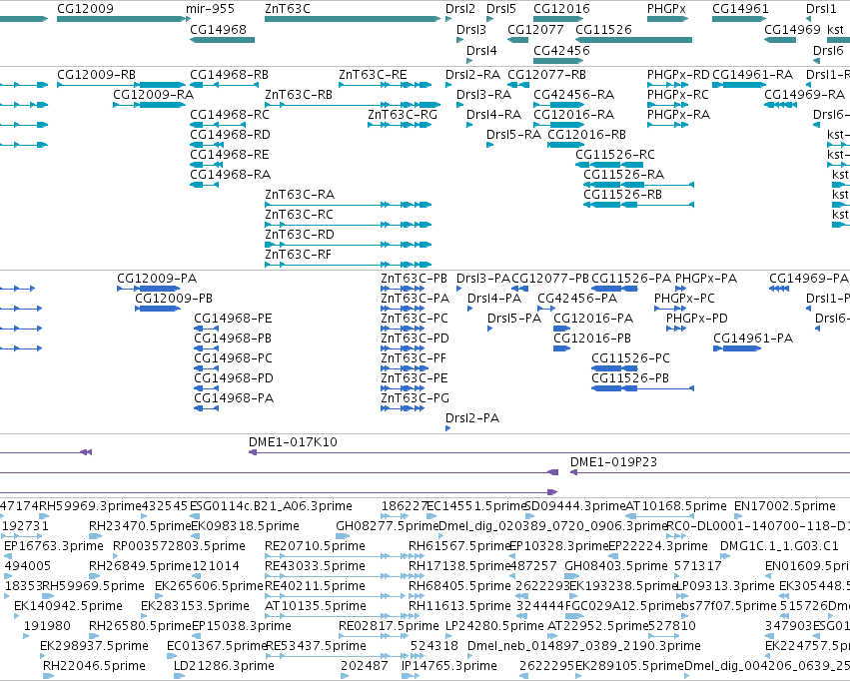The height and width of the screenshot is (681, 850).
Task: Select protein CG12009-PA
Action: pyautogui.click(x=157, y=279)
